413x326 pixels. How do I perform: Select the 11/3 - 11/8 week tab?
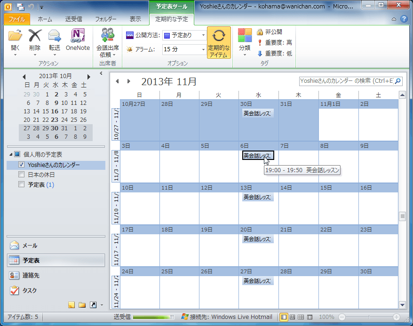click(x=116, y=166)
